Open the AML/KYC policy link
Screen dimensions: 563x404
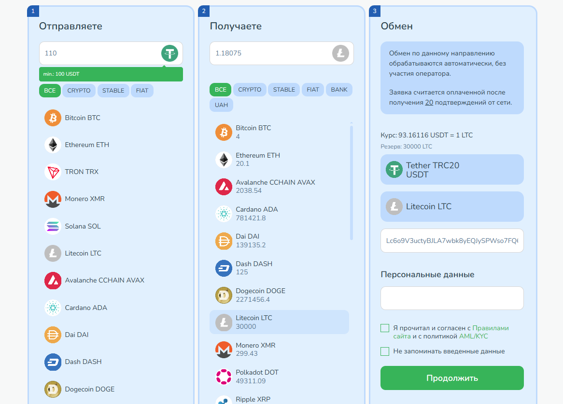point(474,336)
